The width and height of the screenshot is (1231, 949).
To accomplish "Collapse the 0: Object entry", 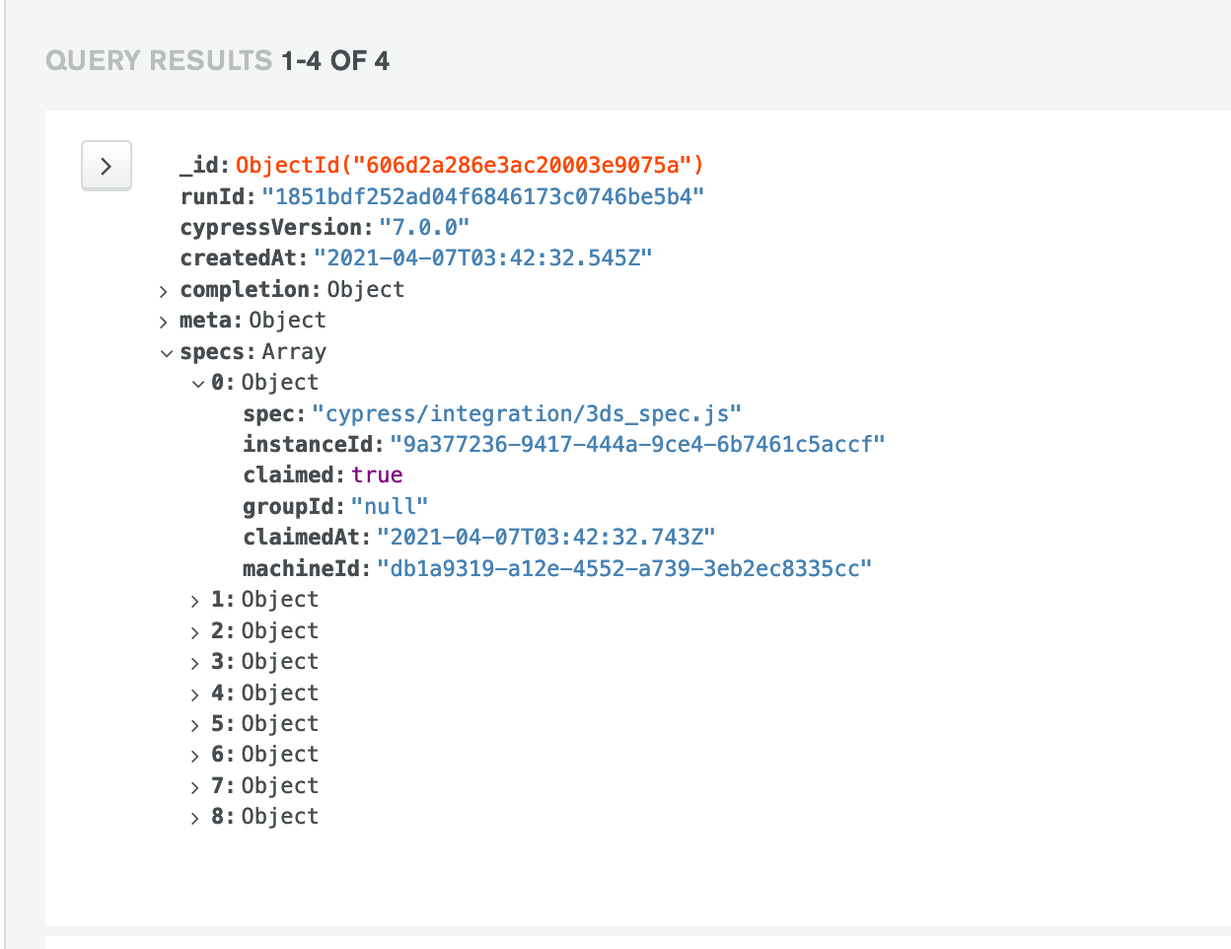I will (x=196, y=384).
